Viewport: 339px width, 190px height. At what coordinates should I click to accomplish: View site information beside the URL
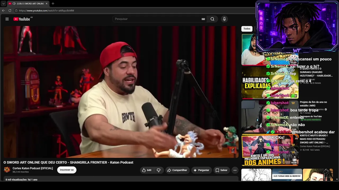(16, 11)
